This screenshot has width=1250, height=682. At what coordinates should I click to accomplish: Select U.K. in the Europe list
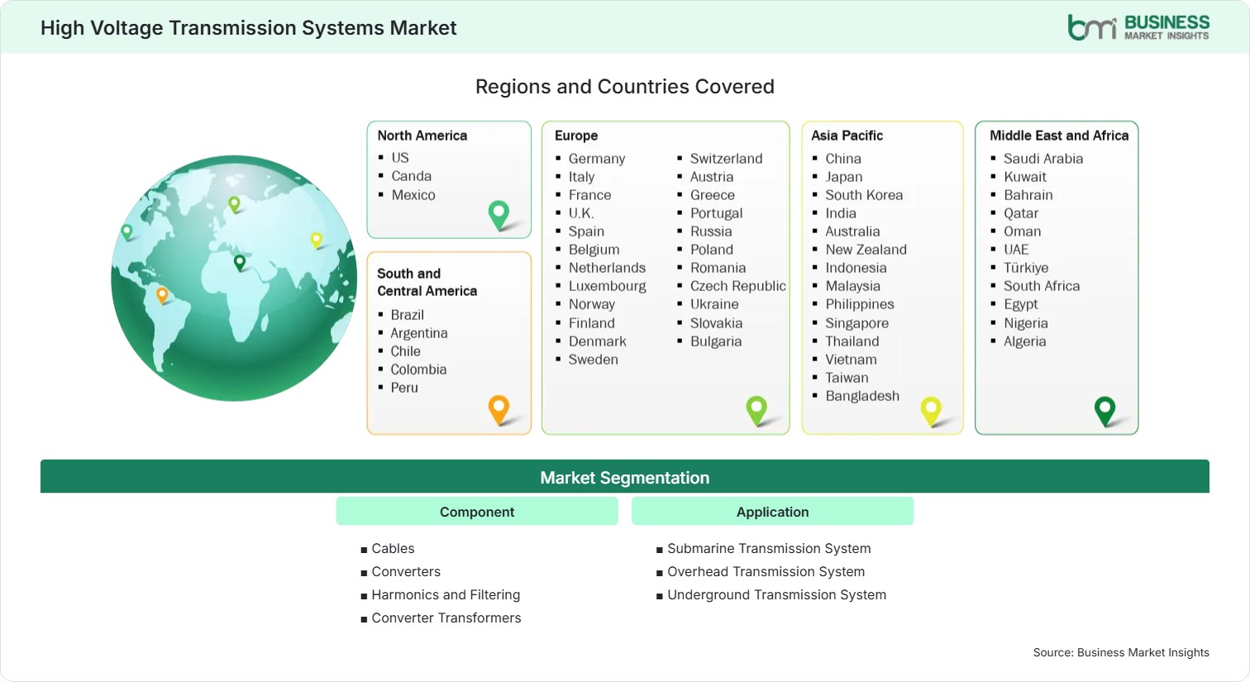point(581,213)
